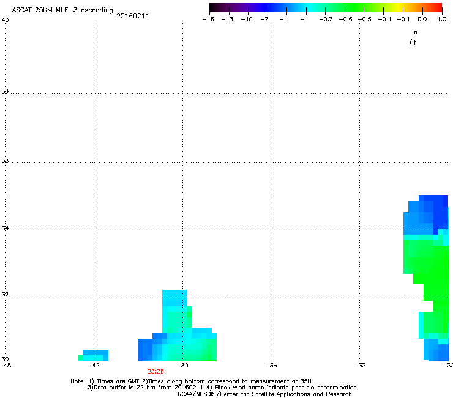The width and height of the screenshot is (453, 398).
Task: Click the longitude axis label '-42'
Action: 94,366
